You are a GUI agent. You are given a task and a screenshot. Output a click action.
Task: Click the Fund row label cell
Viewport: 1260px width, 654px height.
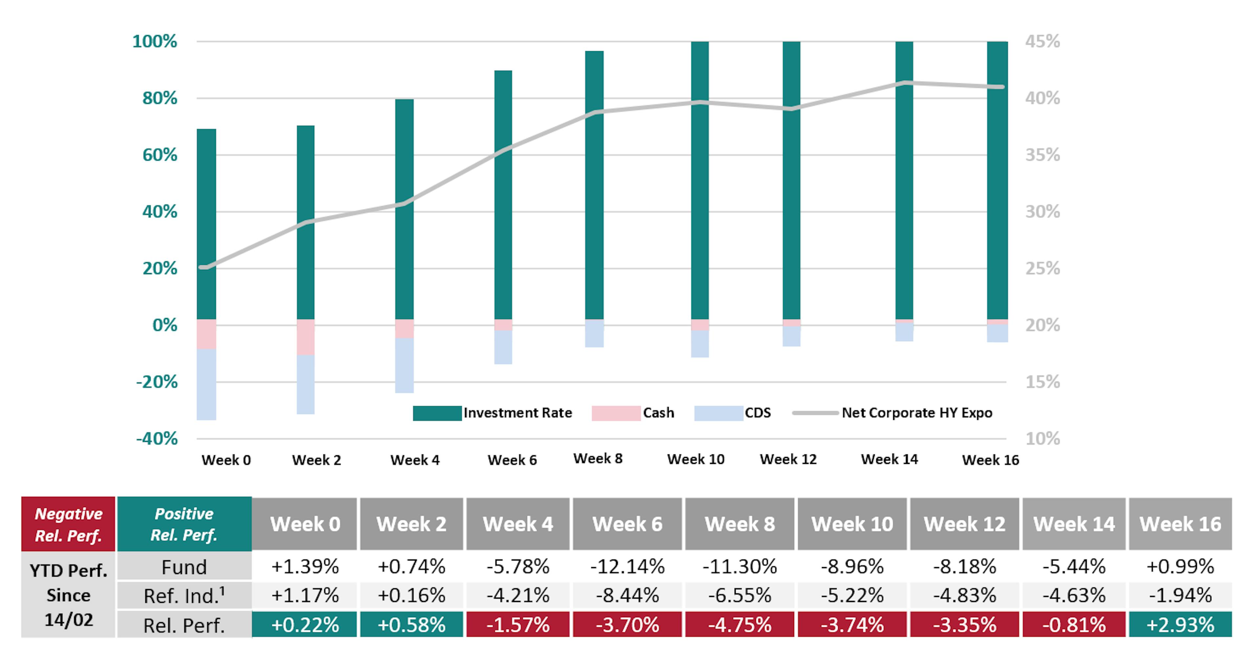(184, 567)
